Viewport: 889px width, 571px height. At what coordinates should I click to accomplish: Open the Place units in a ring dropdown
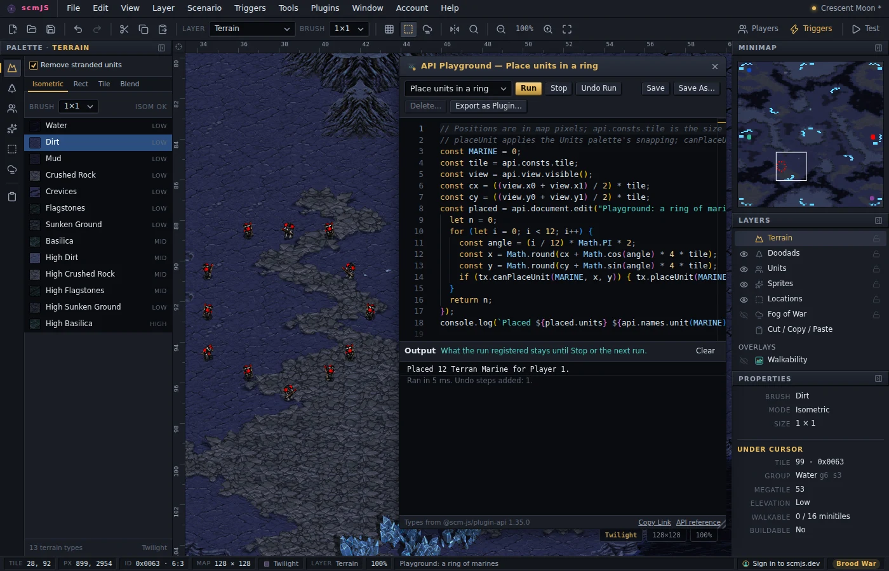458,89
